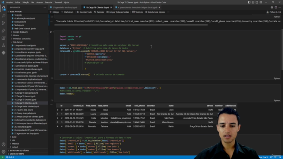283x159 pixels.
Task: Open the Explorer view in activity bar
Action: tap(4, 8)
